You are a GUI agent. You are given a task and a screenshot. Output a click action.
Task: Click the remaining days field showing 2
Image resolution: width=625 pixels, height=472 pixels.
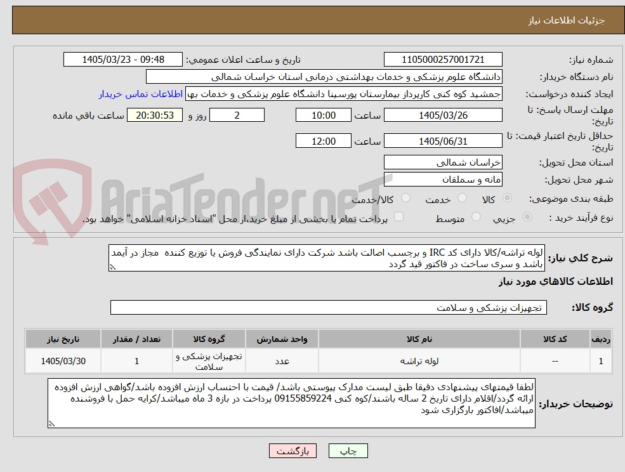click(x=237, y=115)
